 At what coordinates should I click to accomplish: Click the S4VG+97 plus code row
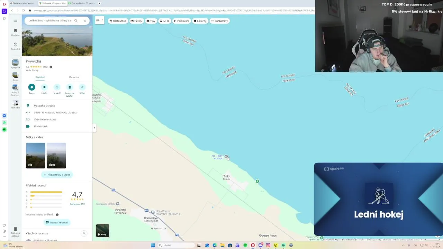57,112
